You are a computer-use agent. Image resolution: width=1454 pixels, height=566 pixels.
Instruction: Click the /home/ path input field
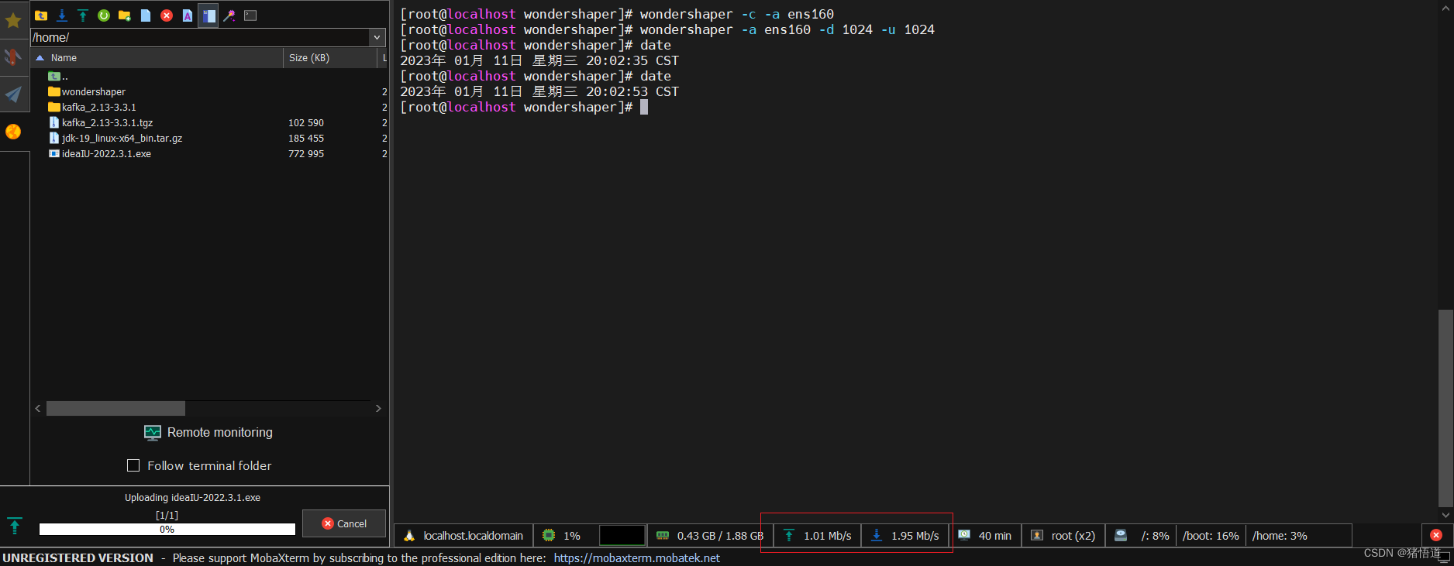[201, 37]
